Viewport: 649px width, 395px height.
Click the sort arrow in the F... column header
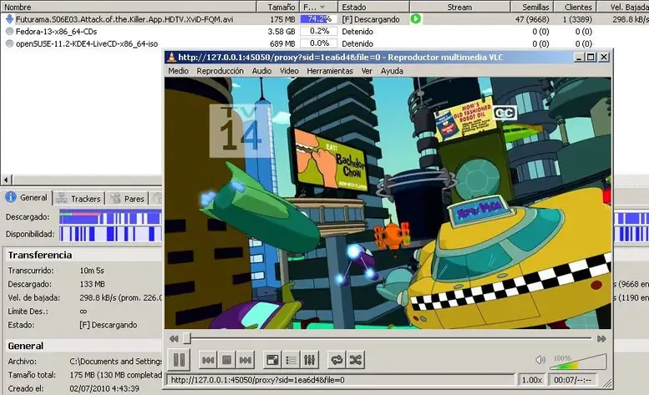(322, 7)
